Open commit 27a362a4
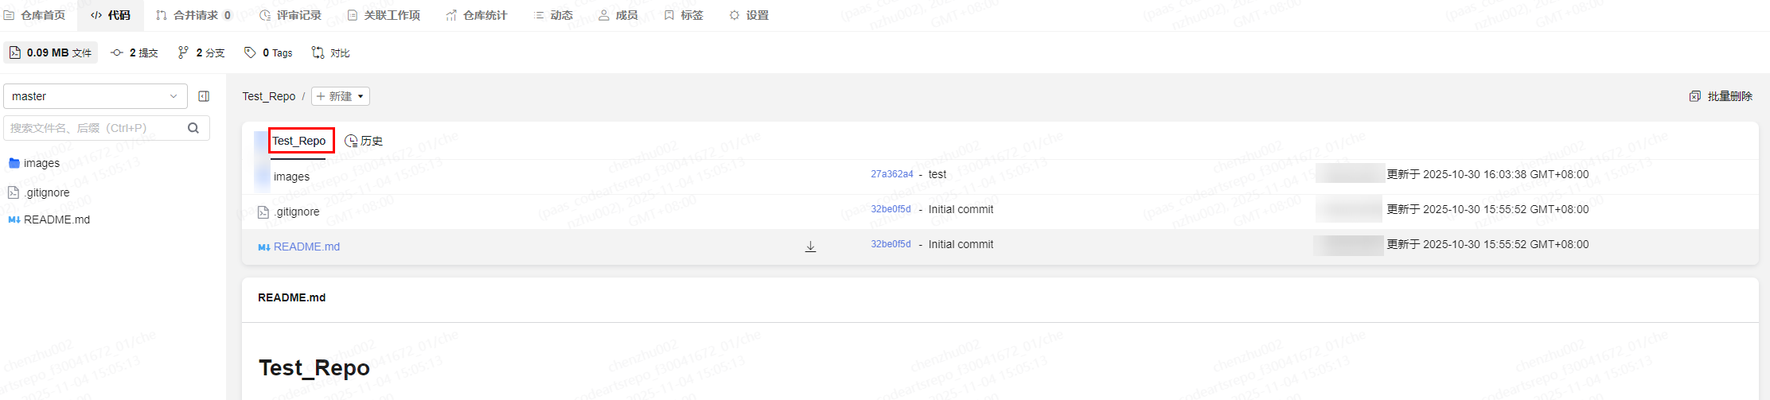The width and height of the screenshot is (1770, 400). pos(891,174)
